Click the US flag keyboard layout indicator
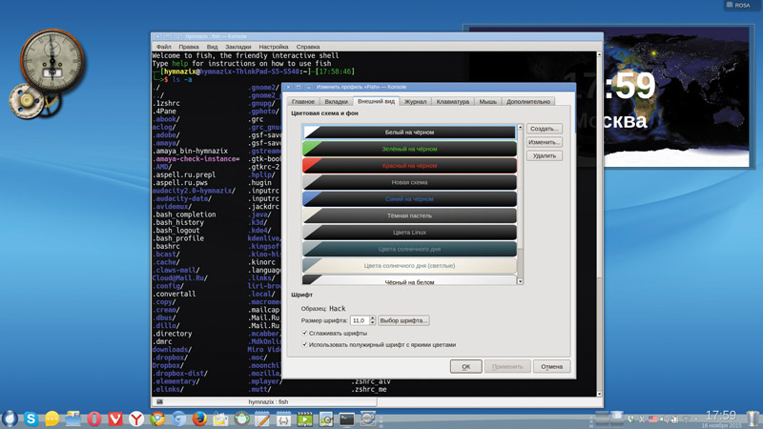The height and width of the screenshot is (429, 763). coord(652,419)
